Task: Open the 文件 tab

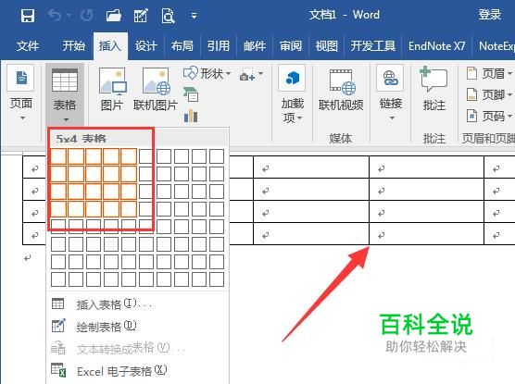Action: pyautogui.click(x=28, y=46)
